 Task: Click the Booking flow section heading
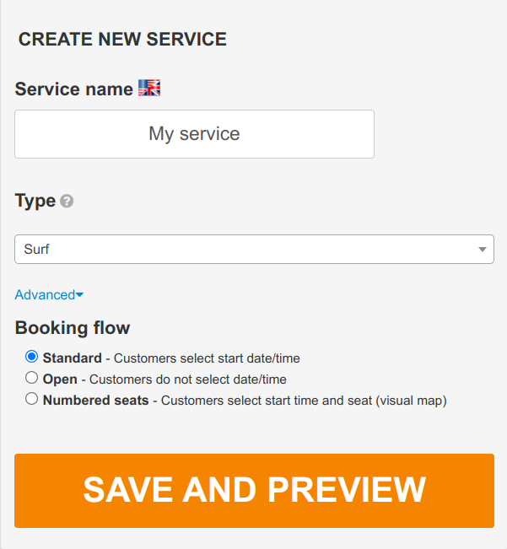point(73,328)
